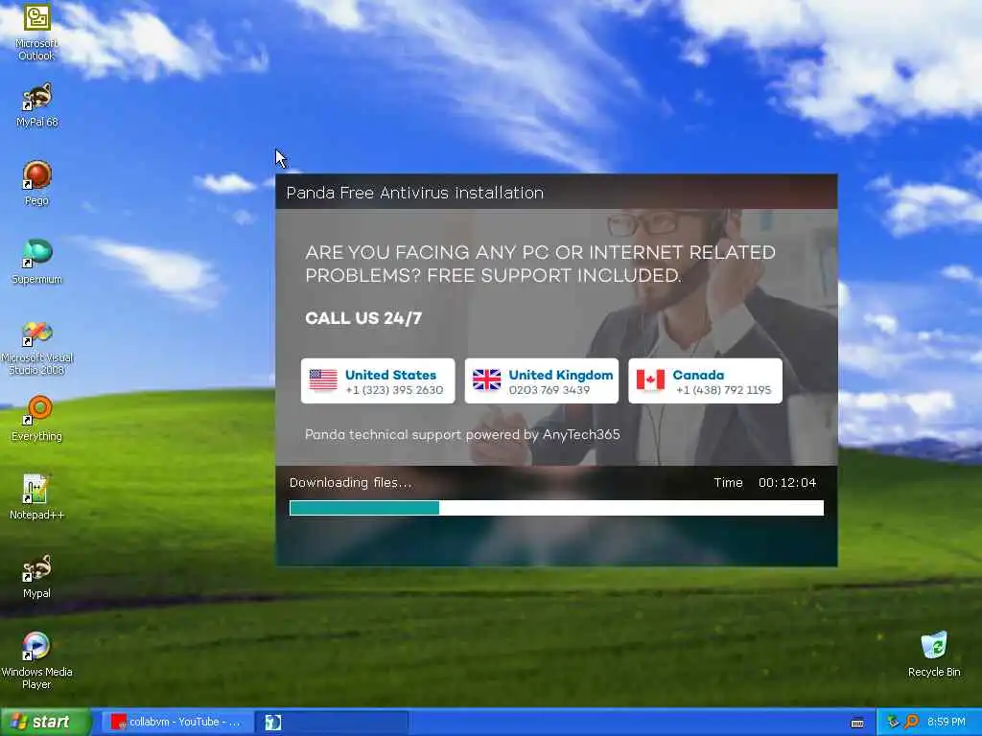
Task: Click the 'ARE YOU FACING ANY PC' headline
Action: 541,264
